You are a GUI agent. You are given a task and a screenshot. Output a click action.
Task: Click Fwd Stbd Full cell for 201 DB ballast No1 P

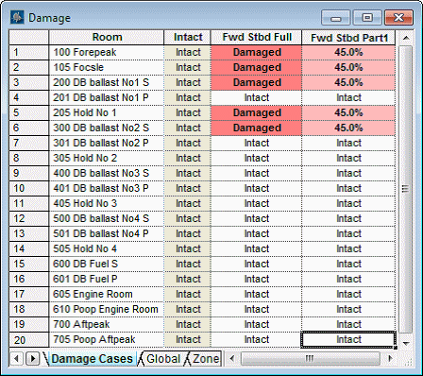click(257, 97)
